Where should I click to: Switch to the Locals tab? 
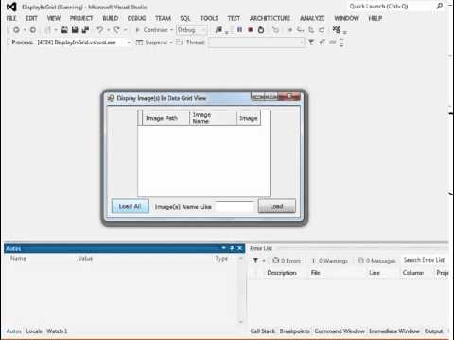[34, 331]
